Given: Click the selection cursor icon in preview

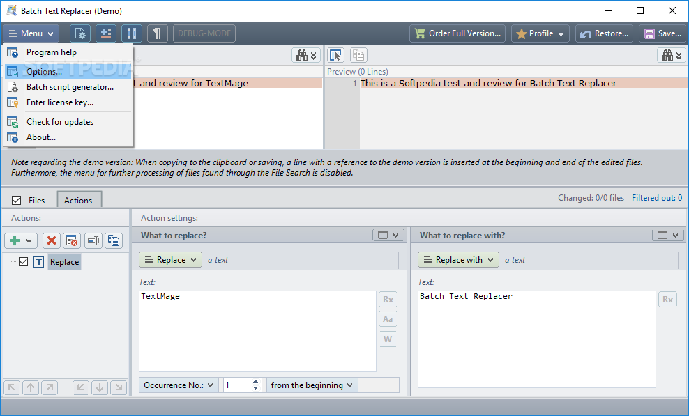Looking at the screenshot, I should (335, 55).
